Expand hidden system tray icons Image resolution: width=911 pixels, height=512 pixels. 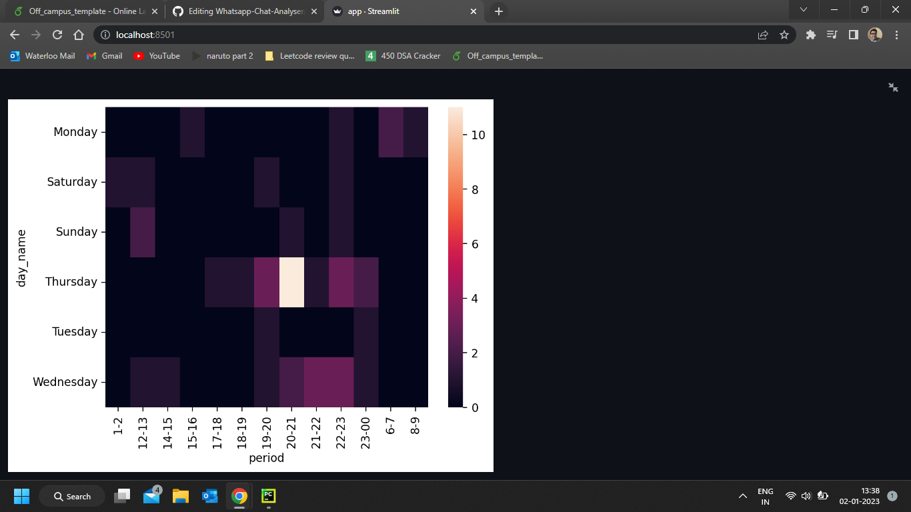click(742, 496)
